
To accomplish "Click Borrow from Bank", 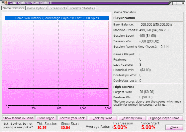I will [x=72, y=118].
